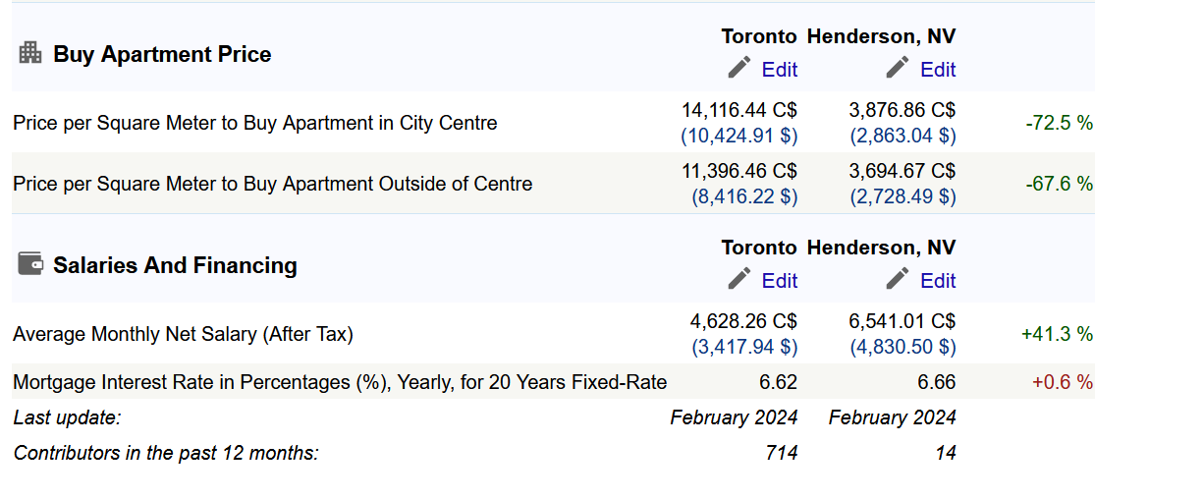Open Toronto Edit link under Salaries And Financing

tap(780, 281)
